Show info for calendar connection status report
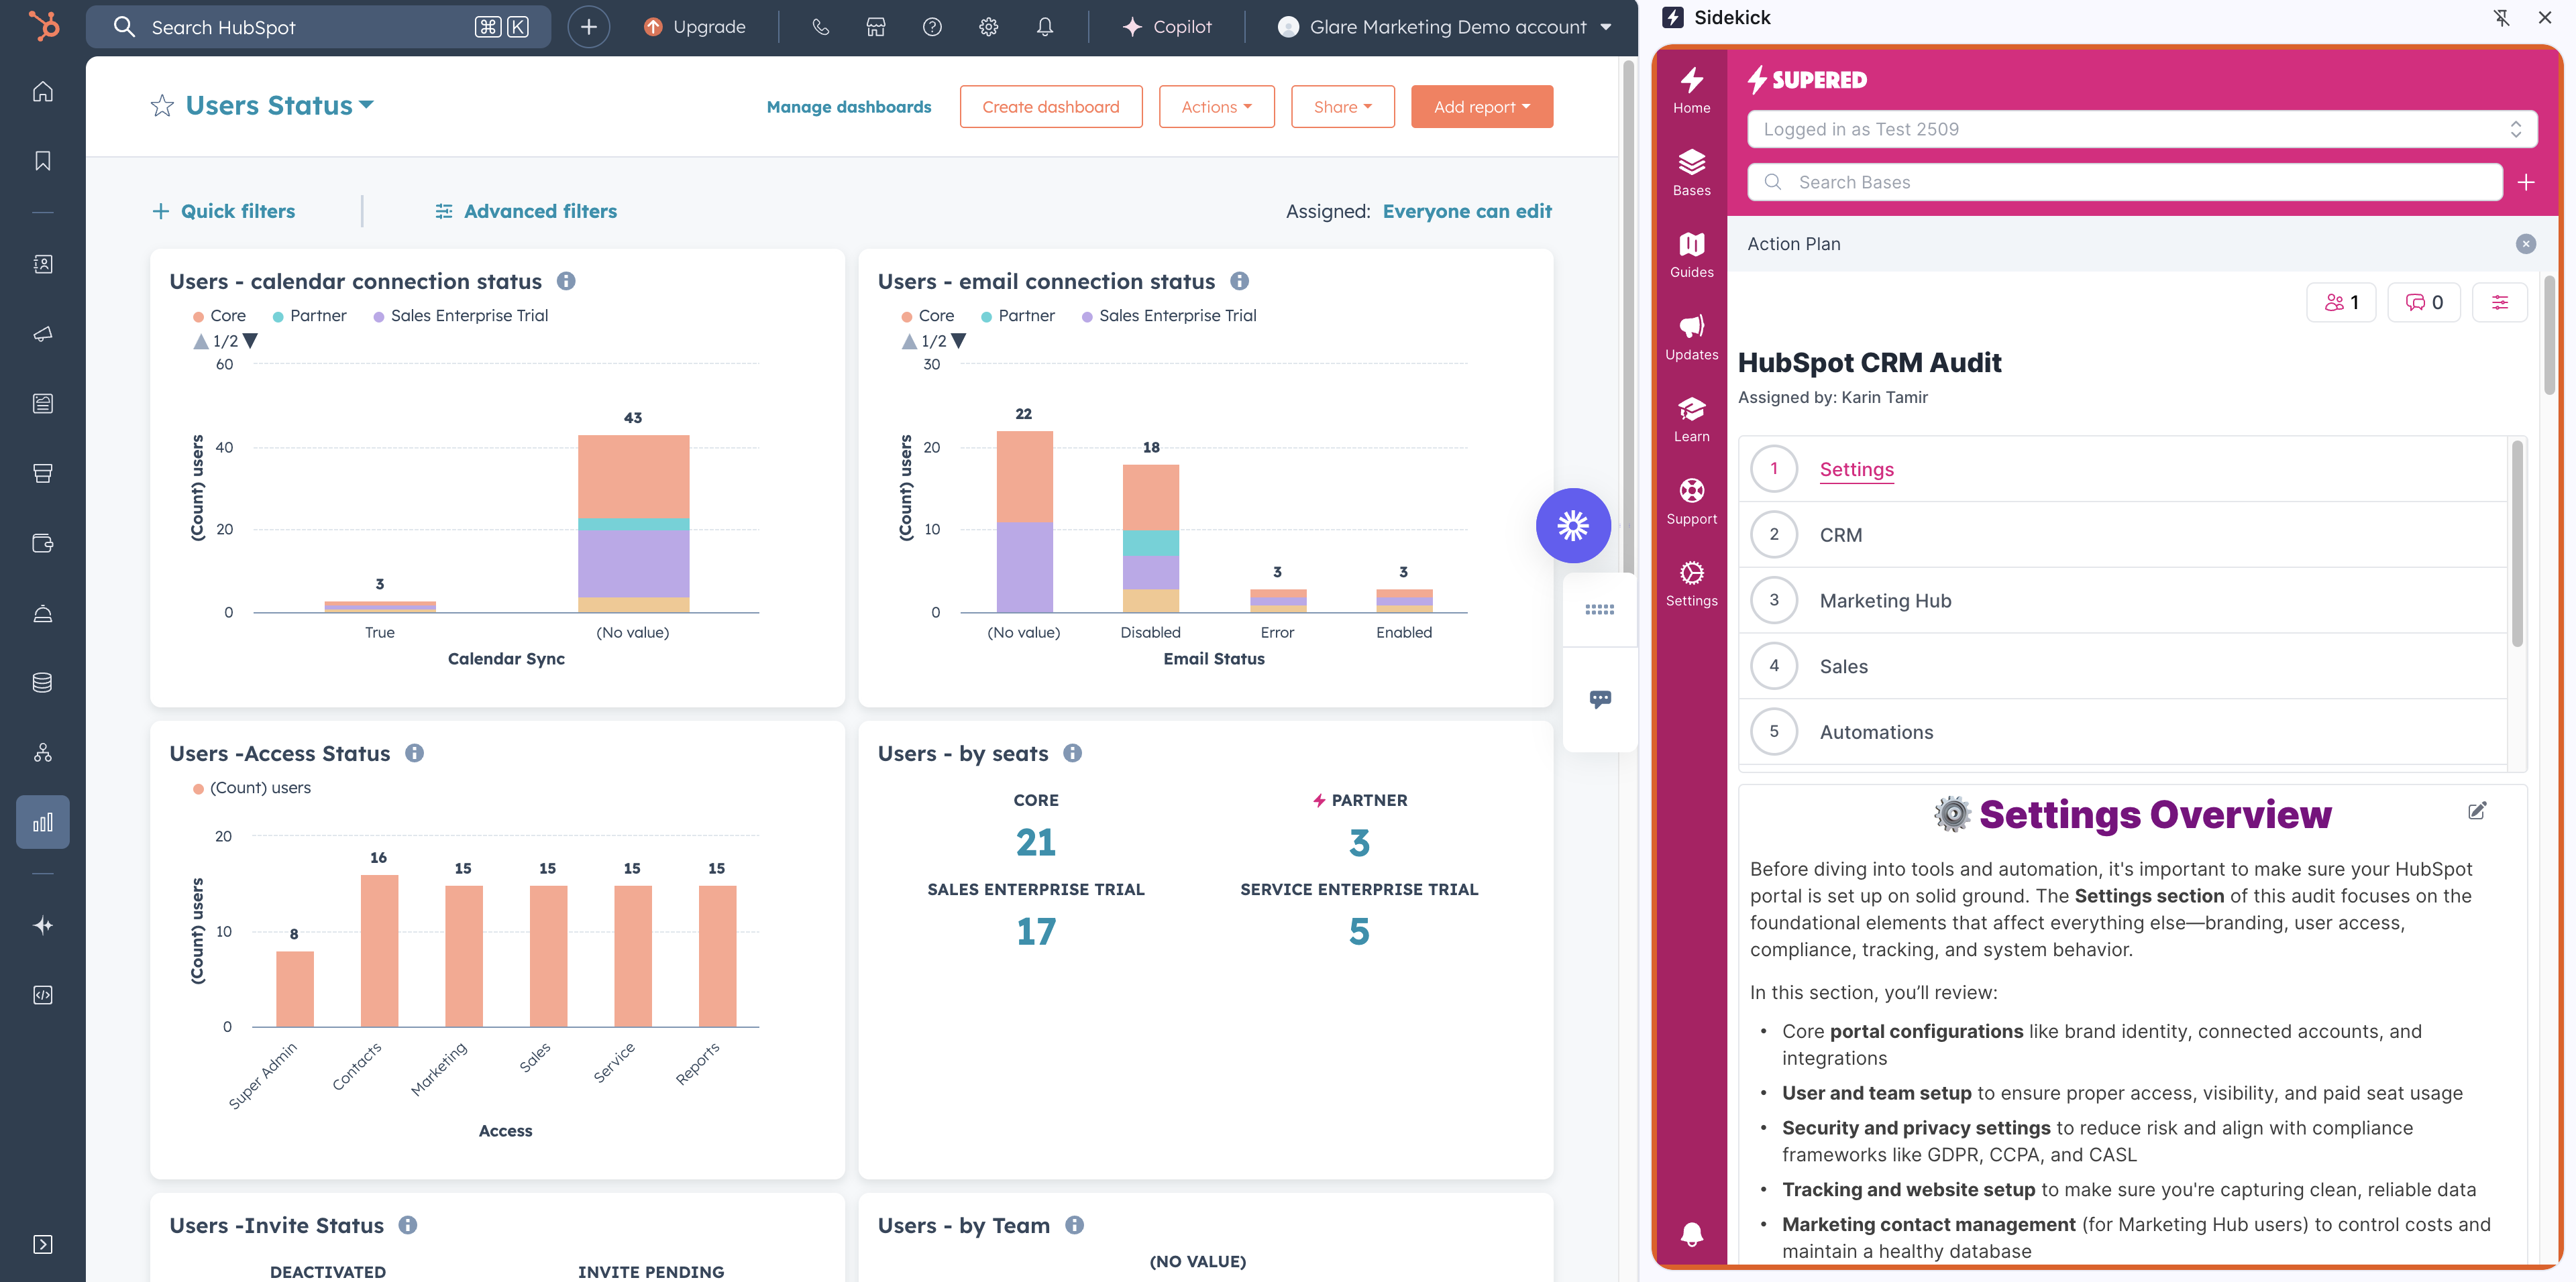This screenshot has height=1282, width=2576. point(566,281)
